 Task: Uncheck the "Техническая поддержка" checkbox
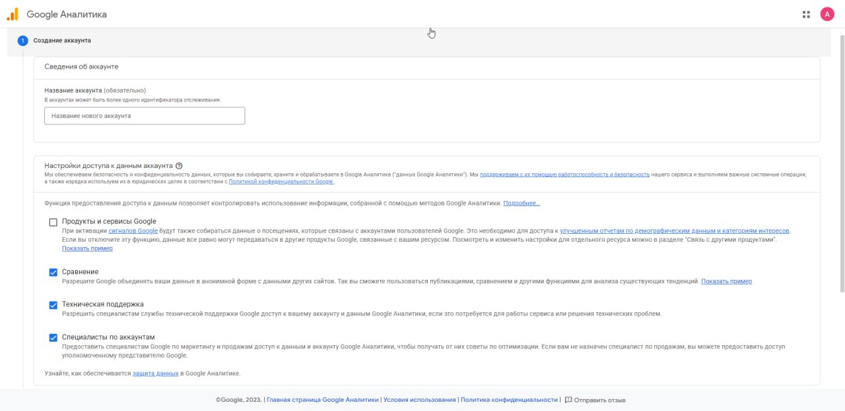point(53,305)
